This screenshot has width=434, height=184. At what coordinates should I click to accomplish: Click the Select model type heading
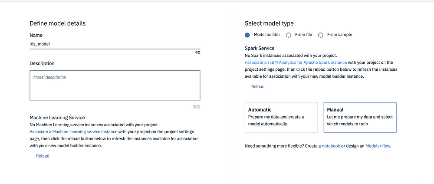(269, 23)
